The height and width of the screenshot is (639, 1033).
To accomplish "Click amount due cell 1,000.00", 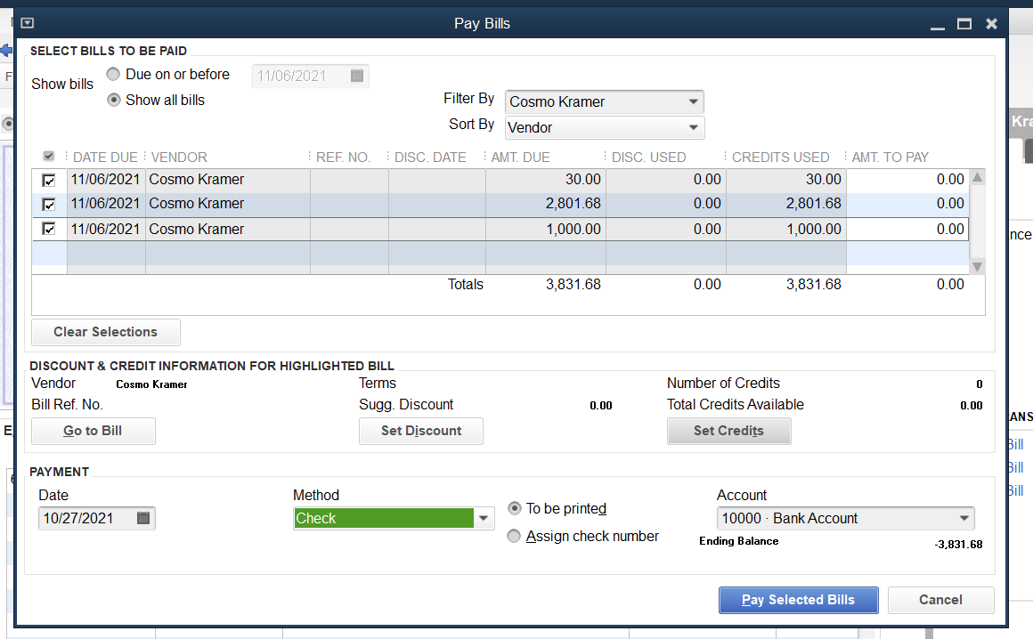I will pyautogui.click(x=546, y=229).
